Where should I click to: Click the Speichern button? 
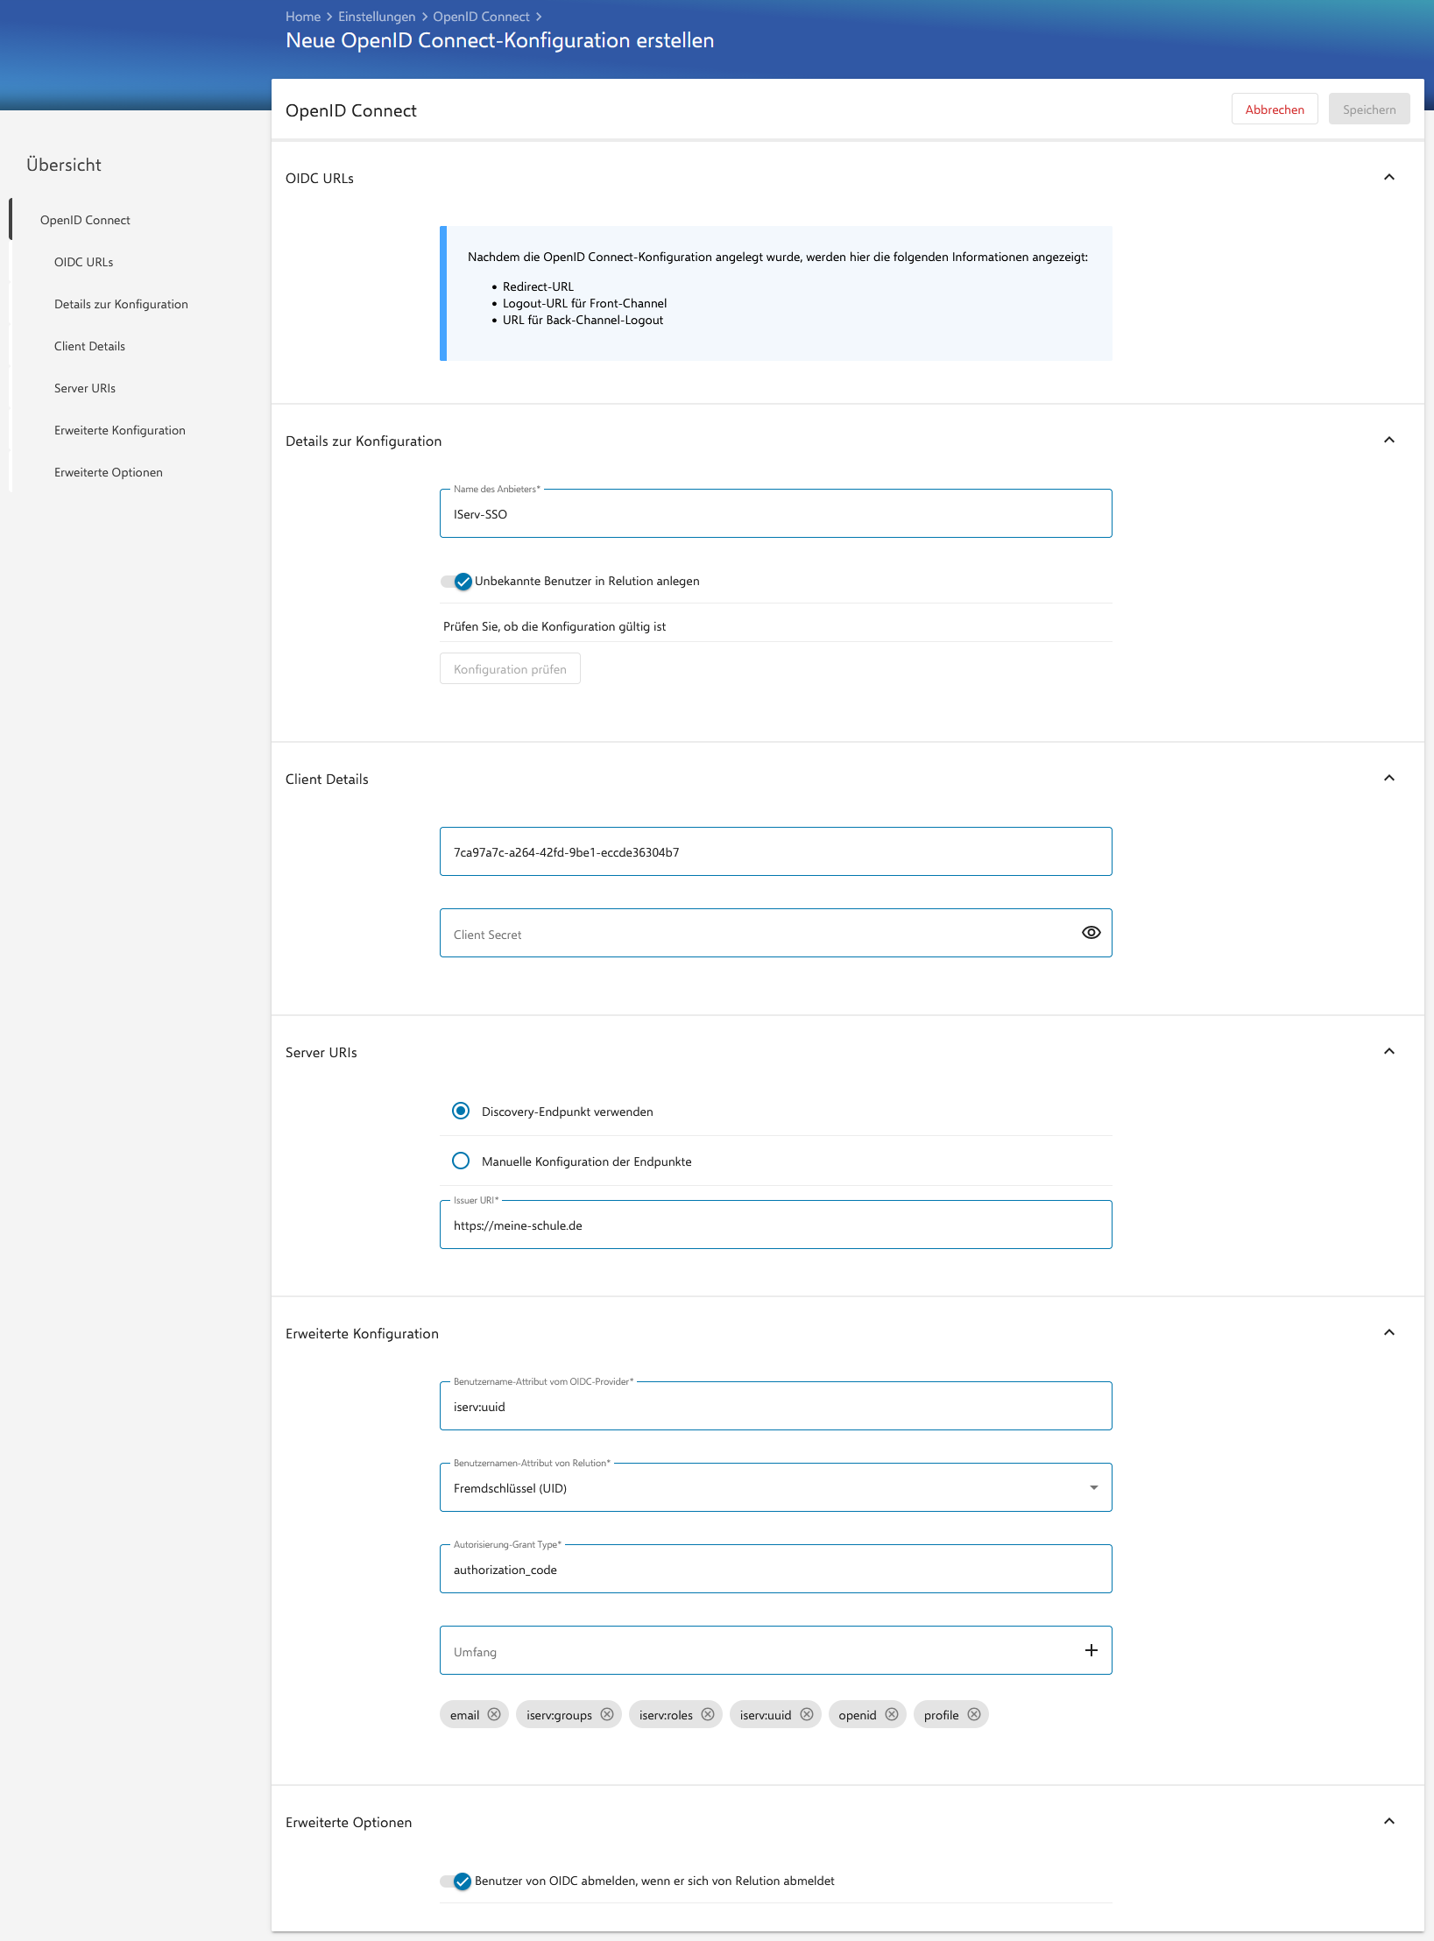1369,109
